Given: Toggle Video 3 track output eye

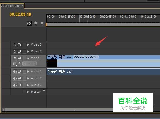Looking at the screenshot, I should [x=15, y=45].
